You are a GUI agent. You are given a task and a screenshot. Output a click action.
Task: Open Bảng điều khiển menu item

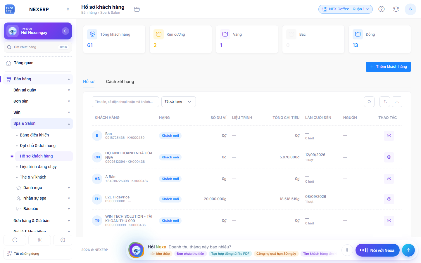coord(44,135)
